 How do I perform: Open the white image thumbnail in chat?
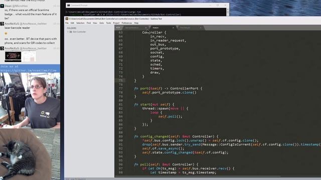(x=29, y=56)
